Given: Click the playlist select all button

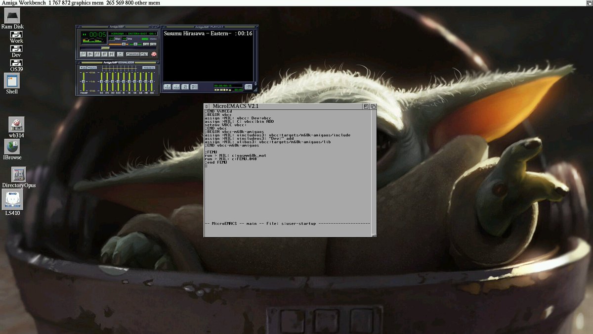Looking at the screenshot, I should tap(185, 87).
